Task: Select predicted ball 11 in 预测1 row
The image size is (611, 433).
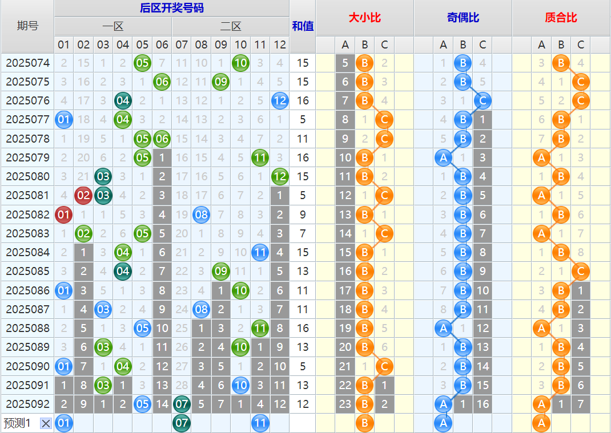Action: 260,423
